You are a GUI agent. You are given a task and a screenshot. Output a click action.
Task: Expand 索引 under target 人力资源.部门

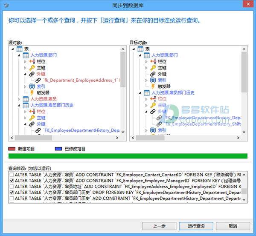click(x=146, y=81)
